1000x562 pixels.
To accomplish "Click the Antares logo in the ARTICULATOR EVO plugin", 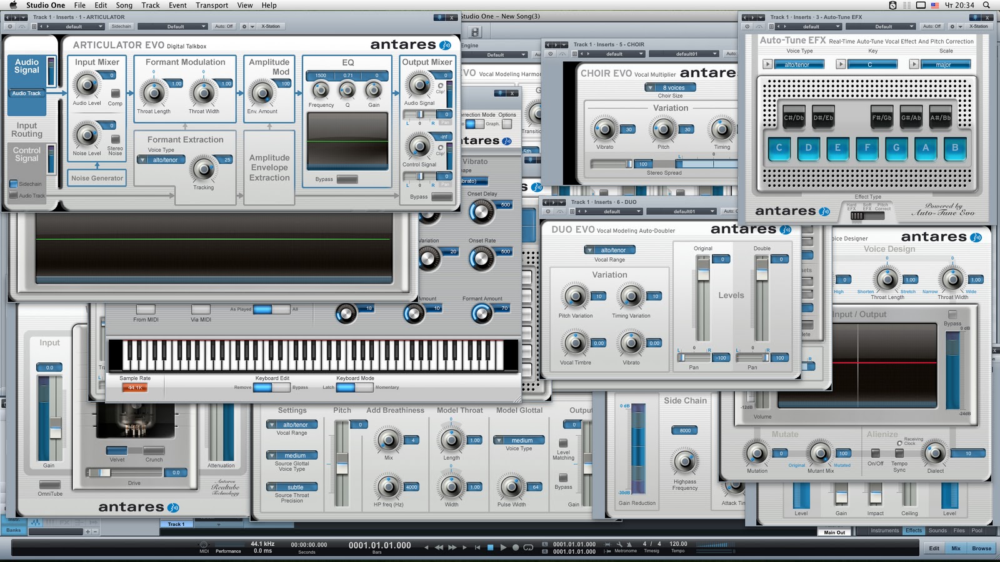I will tap(411, 45).
